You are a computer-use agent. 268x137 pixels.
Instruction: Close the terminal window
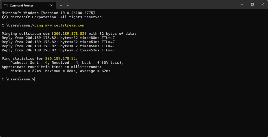click(263, 4)
